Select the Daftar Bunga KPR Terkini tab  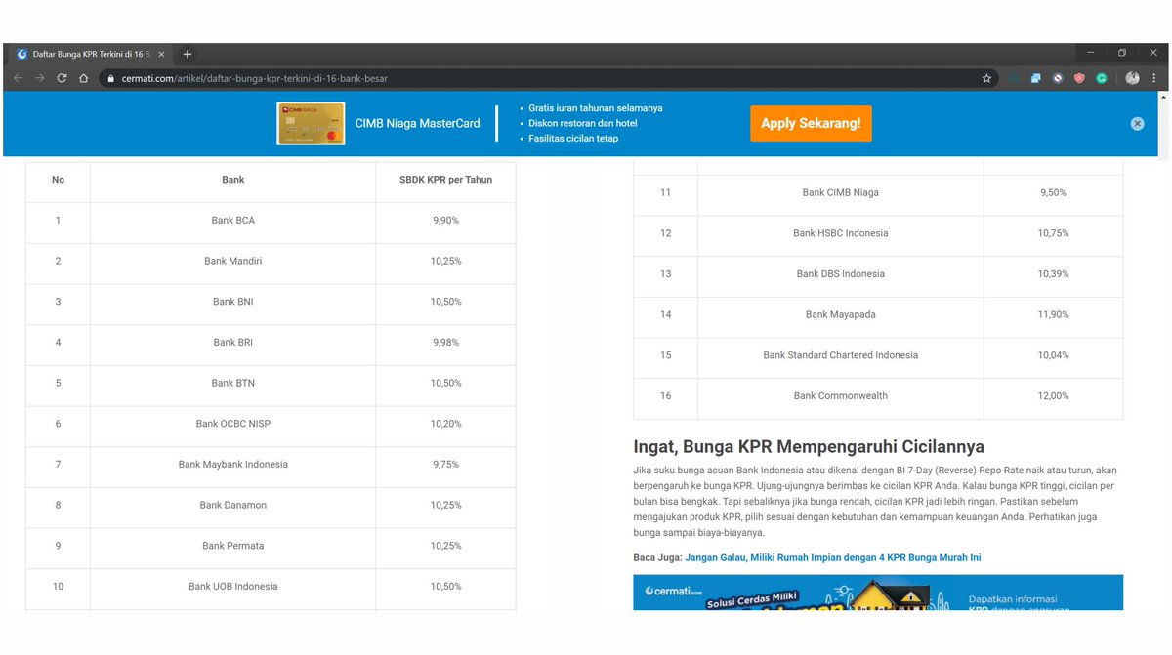tap(91, 54)
